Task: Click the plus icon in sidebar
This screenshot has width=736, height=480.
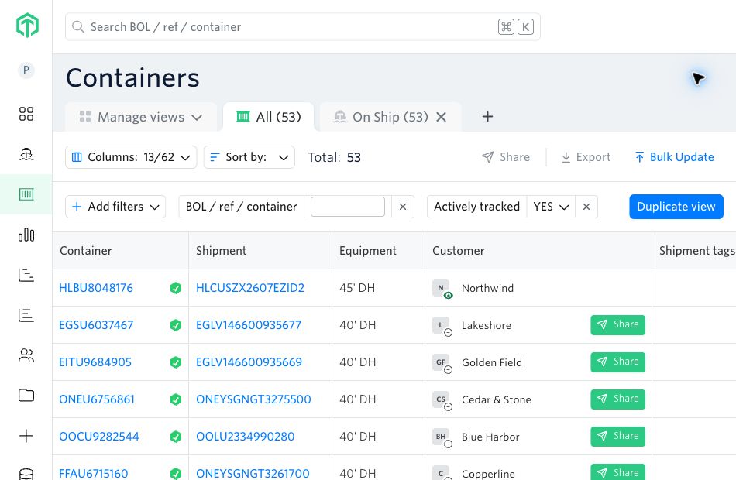Action: click(x=26, y=436)
